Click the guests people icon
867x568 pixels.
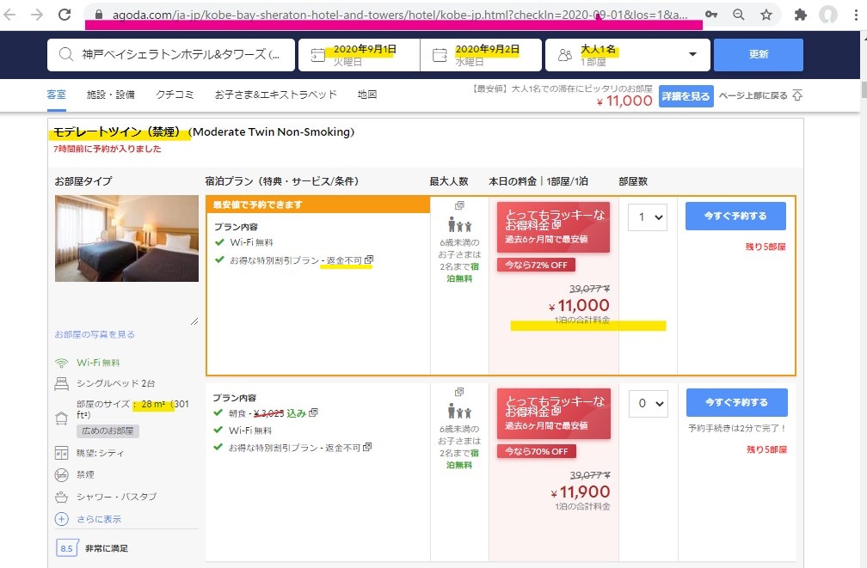564,55
